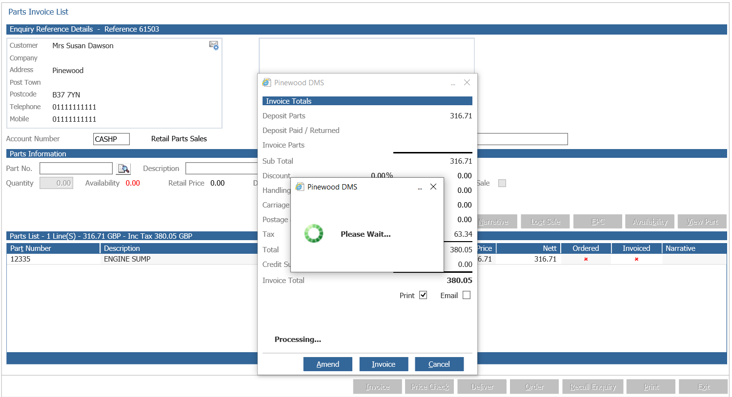Click the spinning progress indicator
Screen dimensions: 732x397
tap(314, 234)
